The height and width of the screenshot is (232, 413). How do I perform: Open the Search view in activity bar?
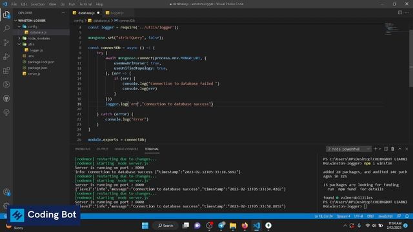6,28
